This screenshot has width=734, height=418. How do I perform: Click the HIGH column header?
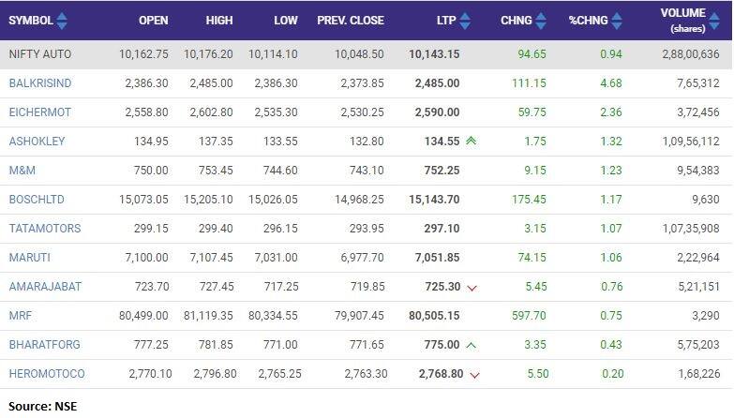point(219,21)
